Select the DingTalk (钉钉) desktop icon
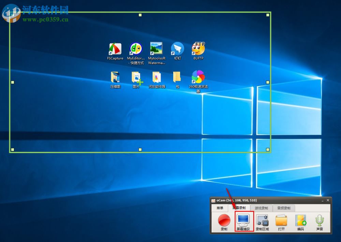Viewport: 341px width, 242px height. tap(177, 51)
